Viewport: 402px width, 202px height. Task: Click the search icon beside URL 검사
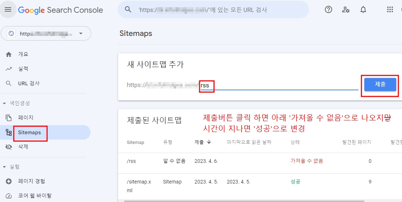tap(9, 83)
